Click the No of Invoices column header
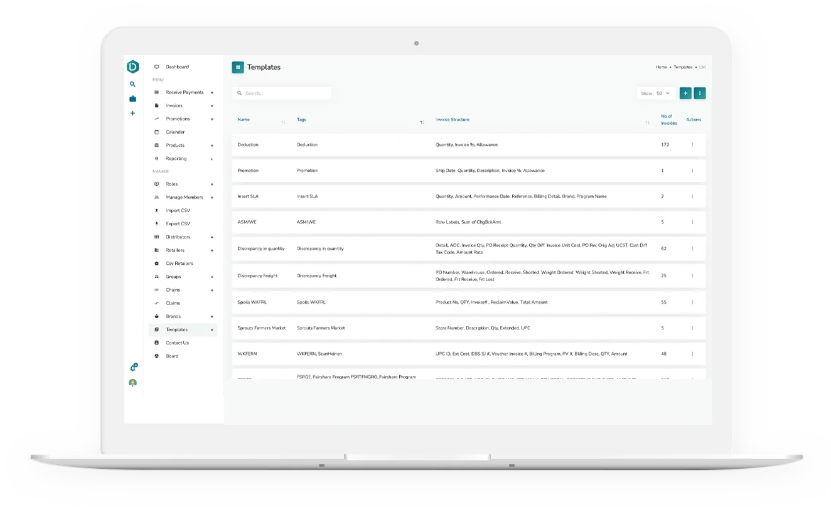The image size is (831, 507). click(x=668, y=119)
